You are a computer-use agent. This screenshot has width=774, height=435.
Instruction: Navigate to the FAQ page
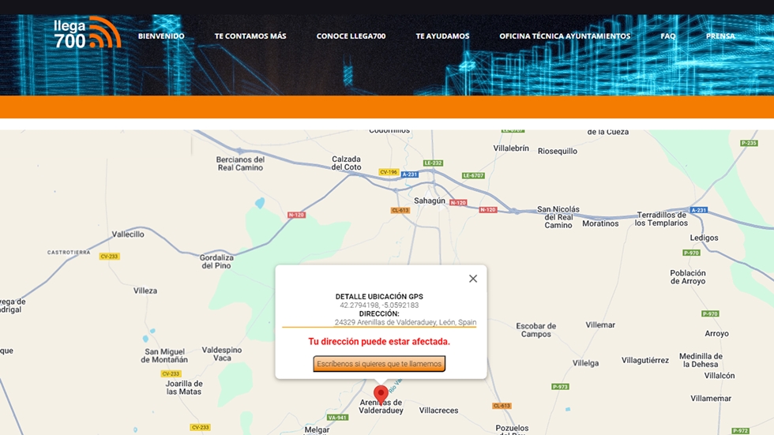(x=667, y=36)
